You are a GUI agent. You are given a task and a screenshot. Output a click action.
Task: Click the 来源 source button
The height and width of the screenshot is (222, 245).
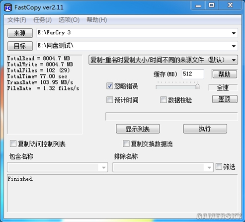pyautogui.click(x=20, y=33)
